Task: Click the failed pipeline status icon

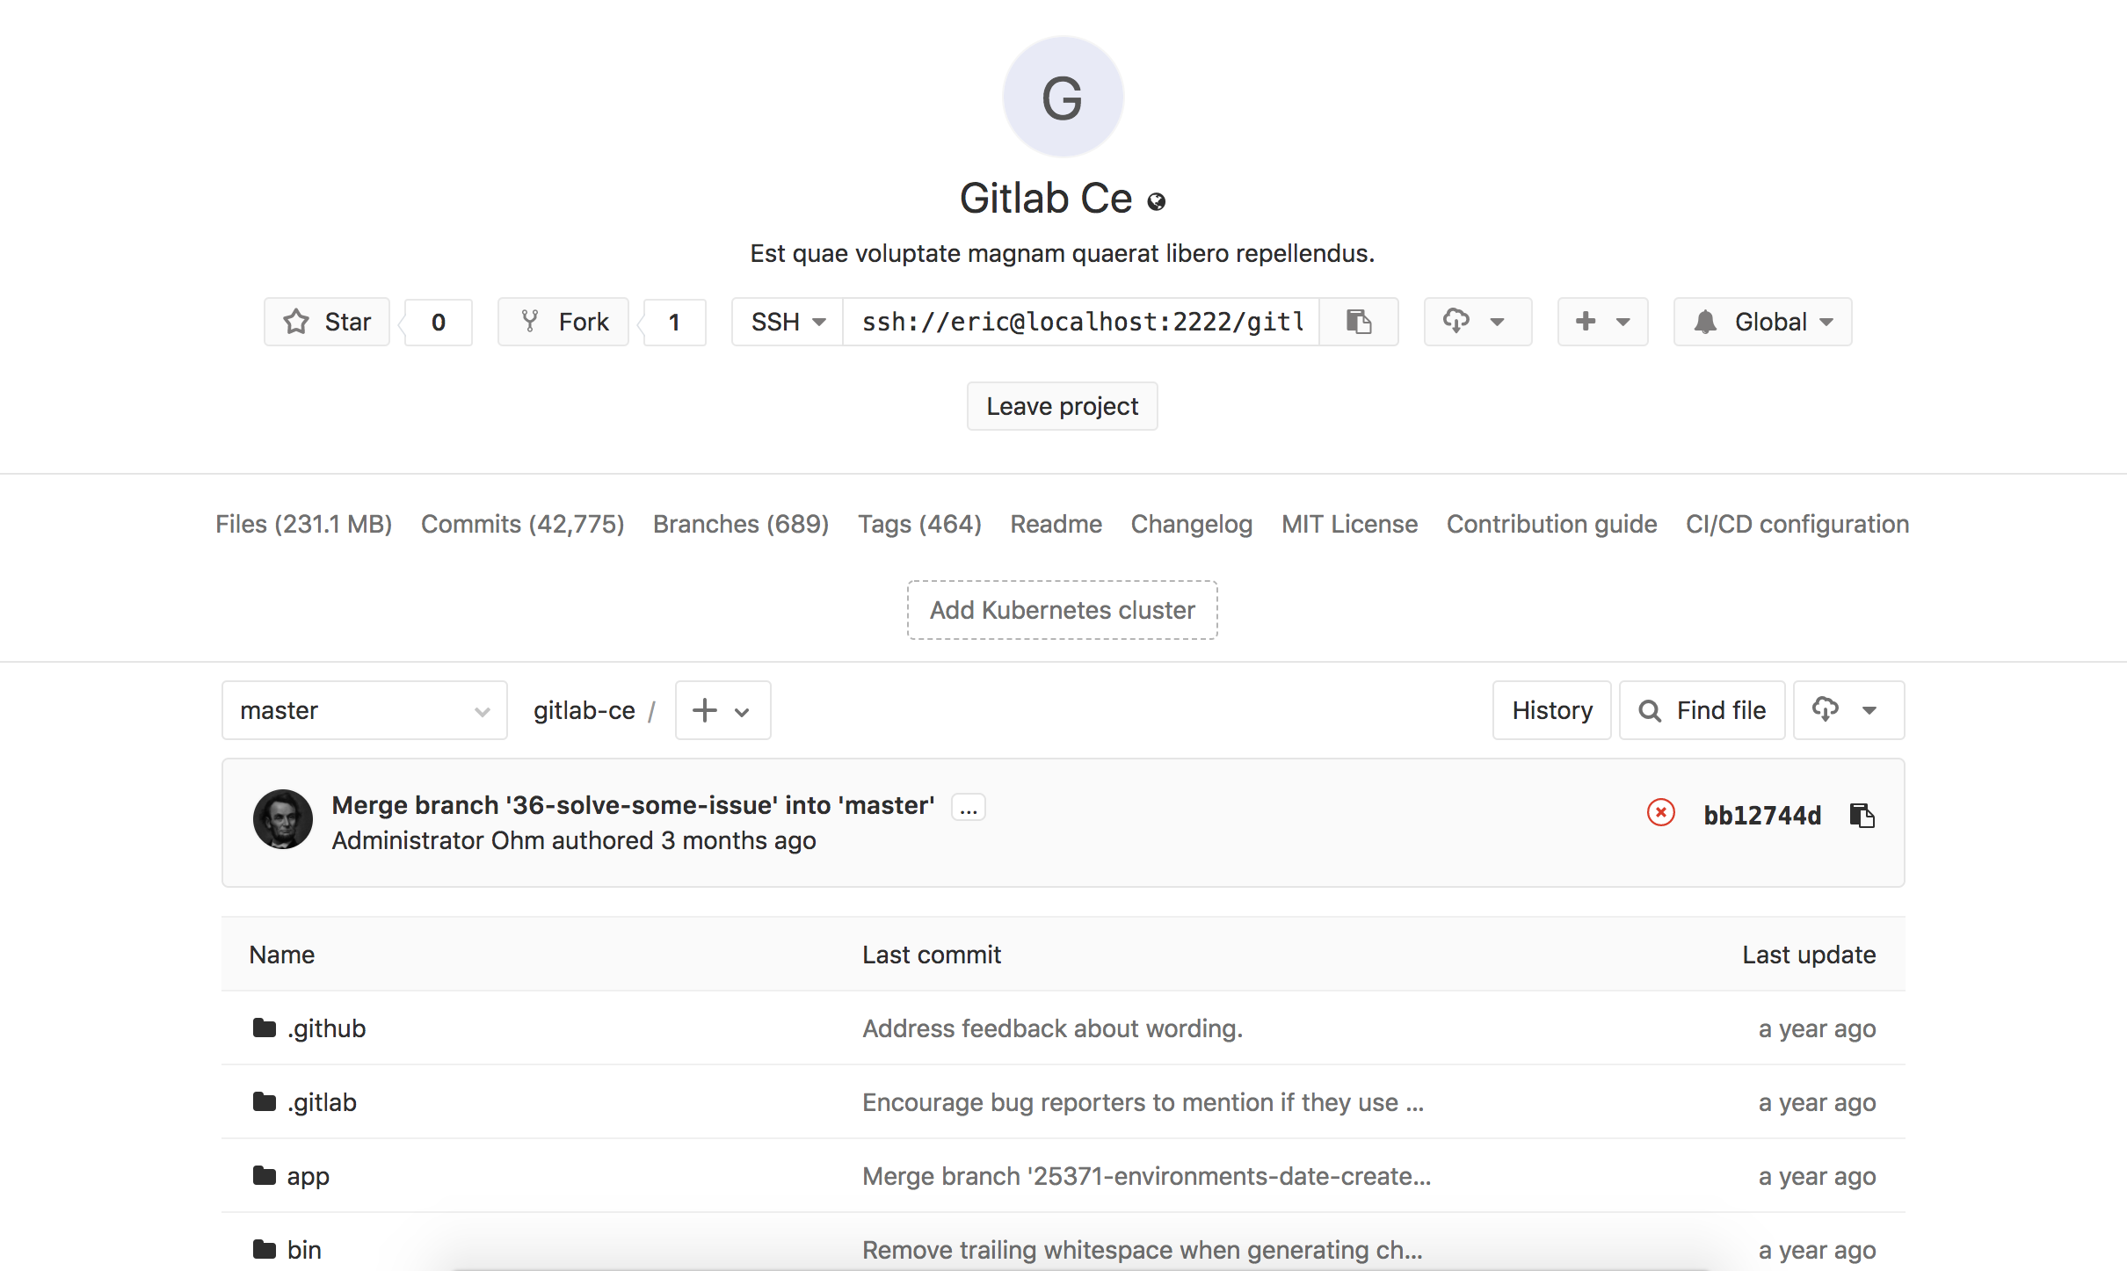Action: (1660, 813)
